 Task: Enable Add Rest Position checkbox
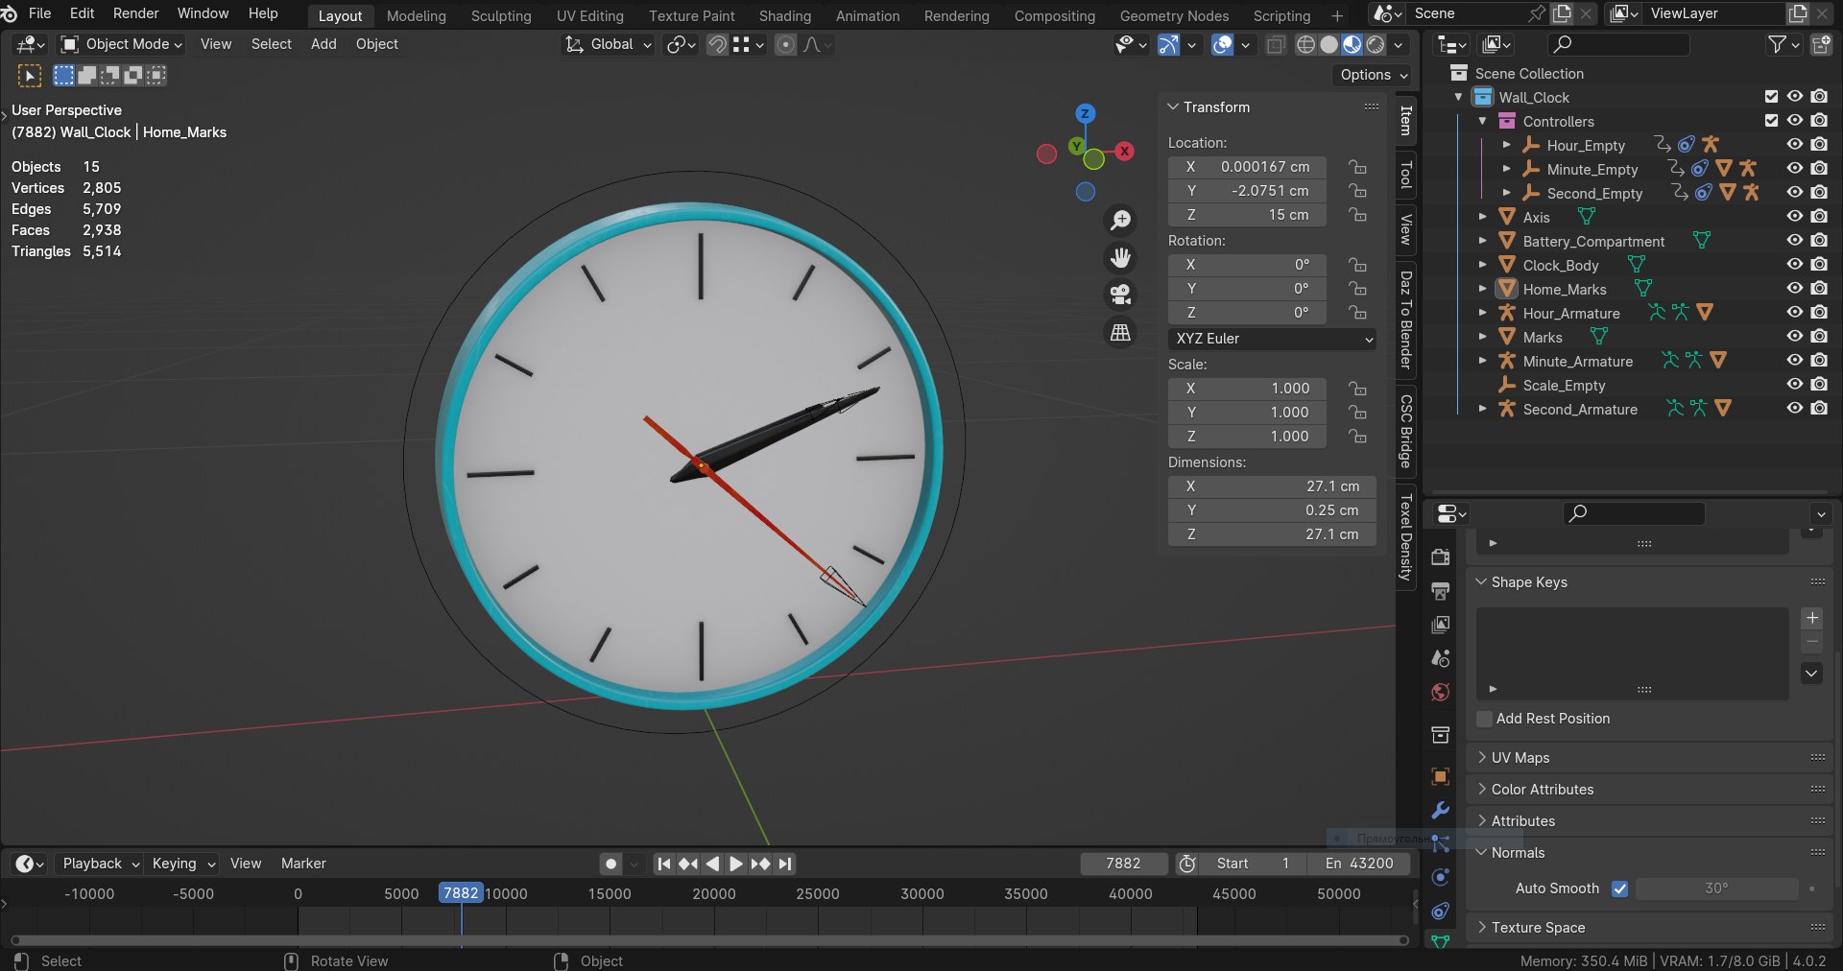1485,719
